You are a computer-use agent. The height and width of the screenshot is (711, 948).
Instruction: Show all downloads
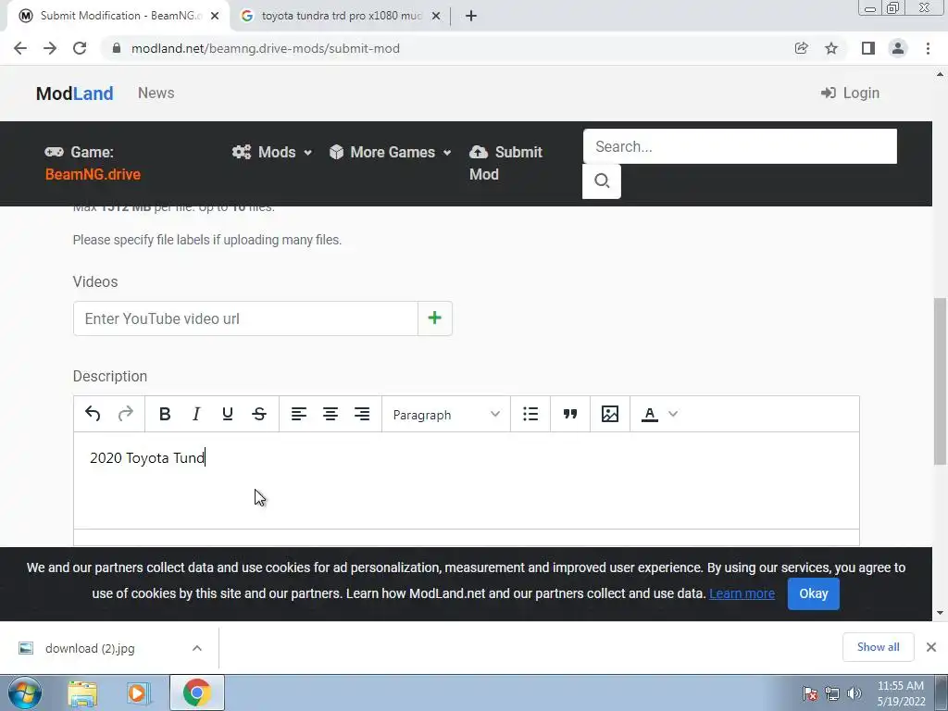[x=878, y=647]
